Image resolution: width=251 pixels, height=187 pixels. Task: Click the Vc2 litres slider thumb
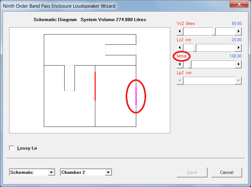(214, 31)
